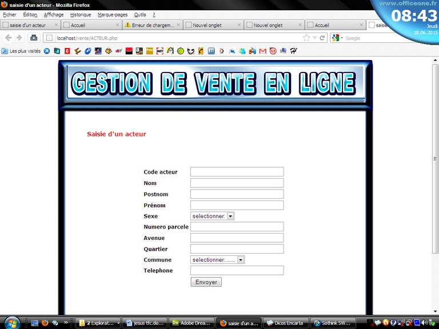This screenshot has width=439, height=329.
Task: Open the Marque-pages menu
Action: [113, 14]
